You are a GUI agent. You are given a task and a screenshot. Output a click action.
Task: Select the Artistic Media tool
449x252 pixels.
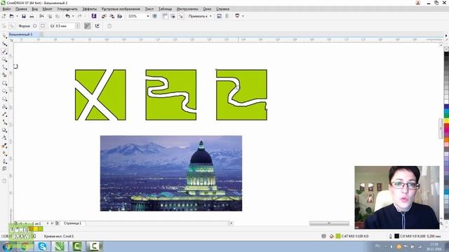[x=4, y=75]
